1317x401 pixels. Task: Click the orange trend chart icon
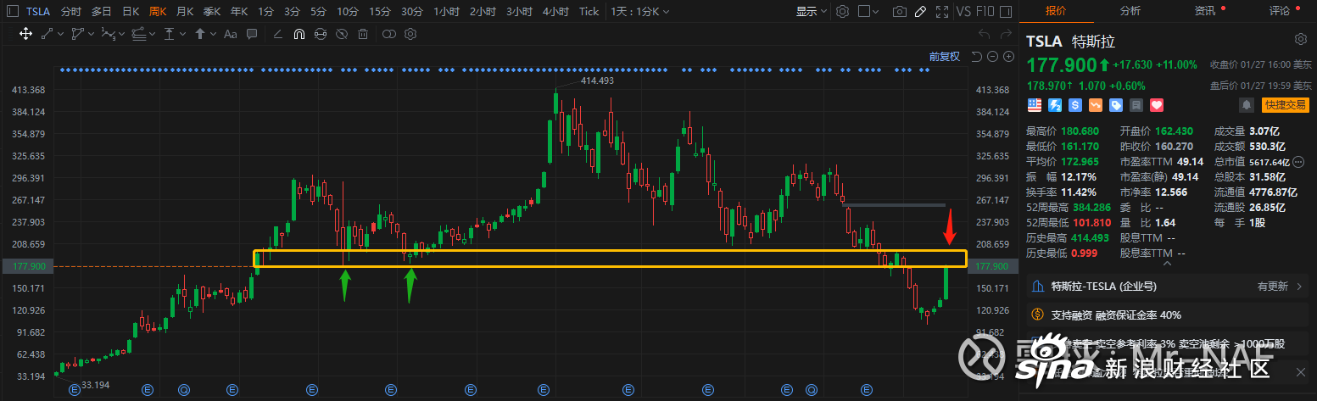(x=1096, y=105)
